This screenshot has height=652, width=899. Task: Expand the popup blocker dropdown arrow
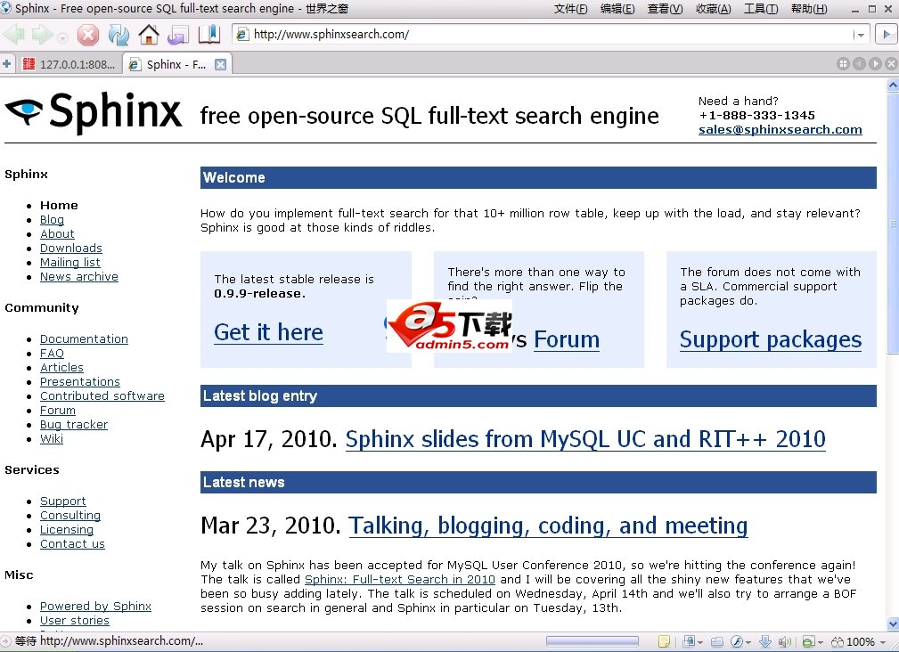pyautogui.click(x=700, y=642)
